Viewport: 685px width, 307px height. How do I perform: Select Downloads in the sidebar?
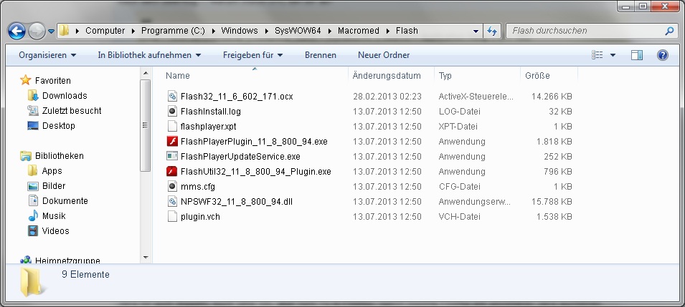[65, 95]
